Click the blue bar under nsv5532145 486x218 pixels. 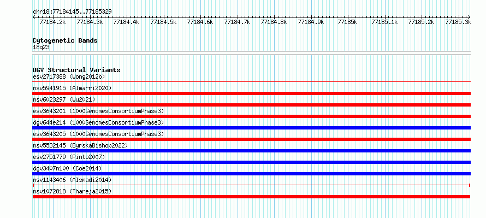click(251, 151)
